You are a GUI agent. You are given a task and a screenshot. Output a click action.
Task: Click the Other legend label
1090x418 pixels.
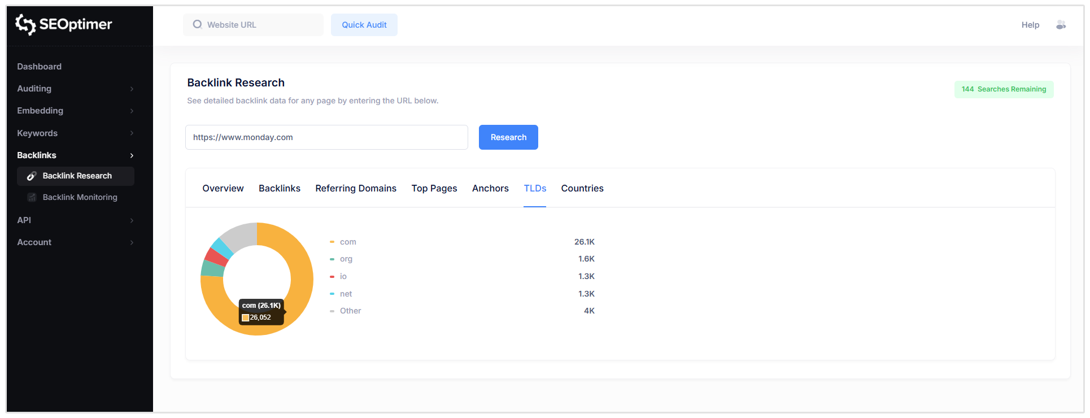tap(350, 311)
